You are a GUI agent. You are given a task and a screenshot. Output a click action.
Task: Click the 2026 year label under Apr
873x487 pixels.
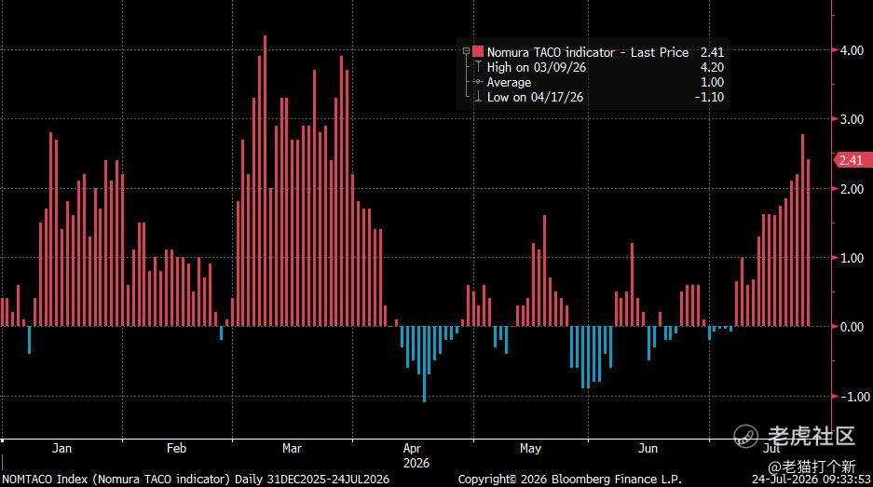[416, 463]
